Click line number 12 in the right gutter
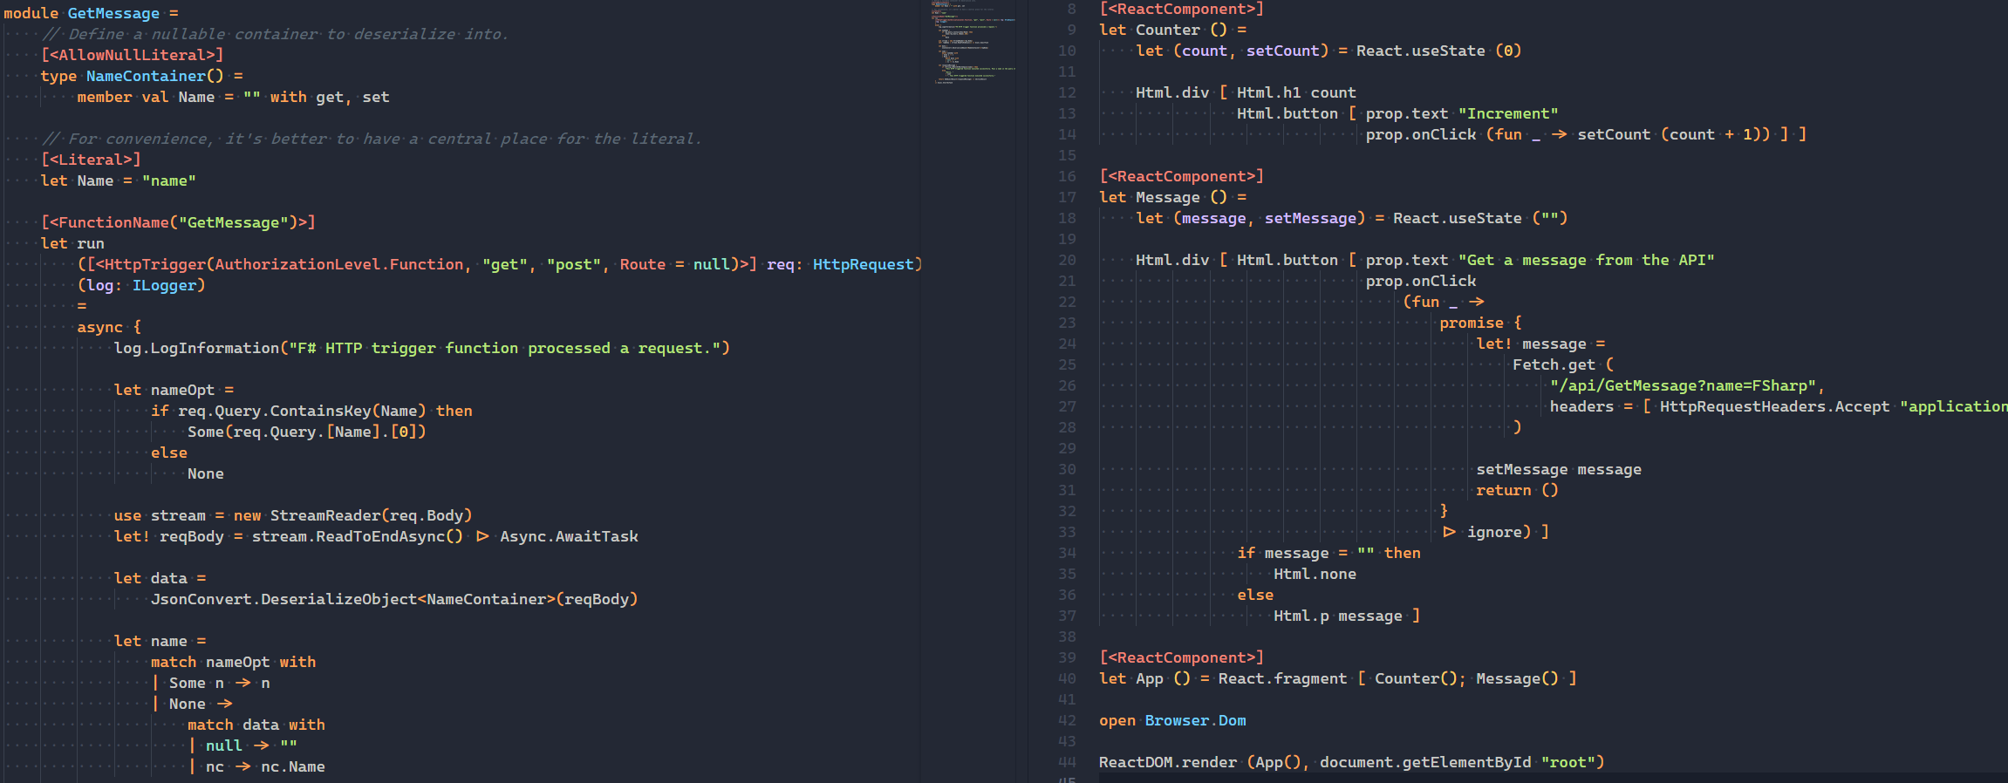The height and width of the screenshot is (783, 2008). (x=1067, y=92)
